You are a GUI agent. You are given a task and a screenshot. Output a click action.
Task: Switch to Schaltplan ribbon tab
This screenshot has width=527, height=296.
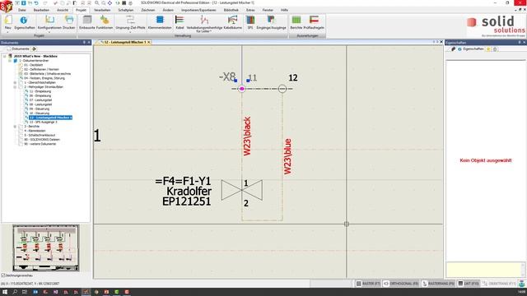click(x=126, y=10)
